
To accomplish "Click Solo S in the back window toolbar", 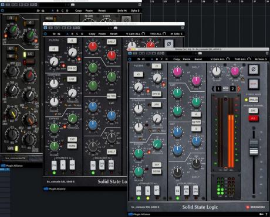I will click(x=135, y=11).
